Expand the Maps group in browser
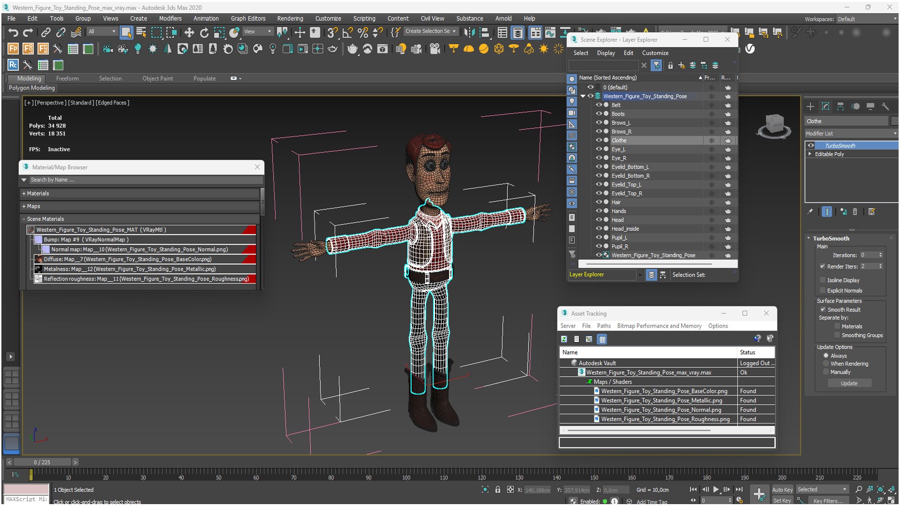This screenshot has width=900, height=506. (x=24, y=206)
